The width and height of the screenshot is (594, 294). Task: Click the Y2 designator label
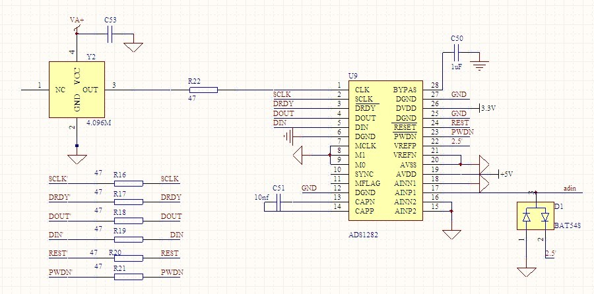coord(91,57)
